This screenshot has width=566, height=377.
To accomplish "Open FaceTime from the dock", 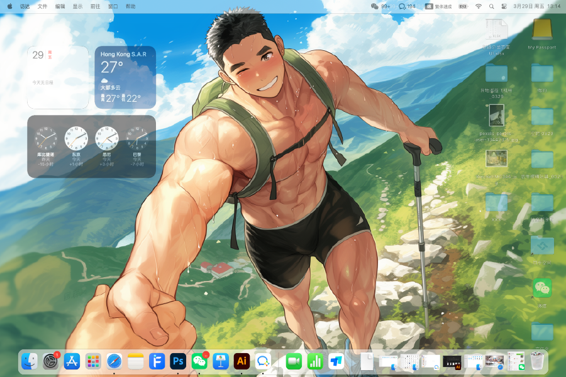I will coord(294,361).
